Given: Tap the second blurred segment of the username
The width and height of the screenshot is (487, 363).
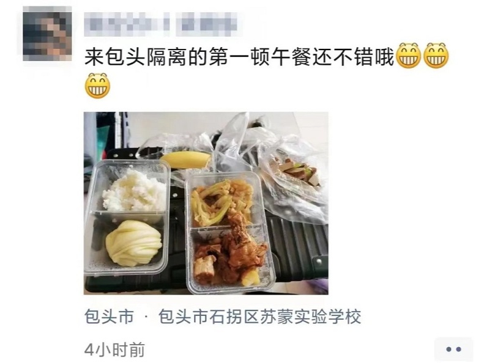Looking at the screenshot, I should (207, 24).
